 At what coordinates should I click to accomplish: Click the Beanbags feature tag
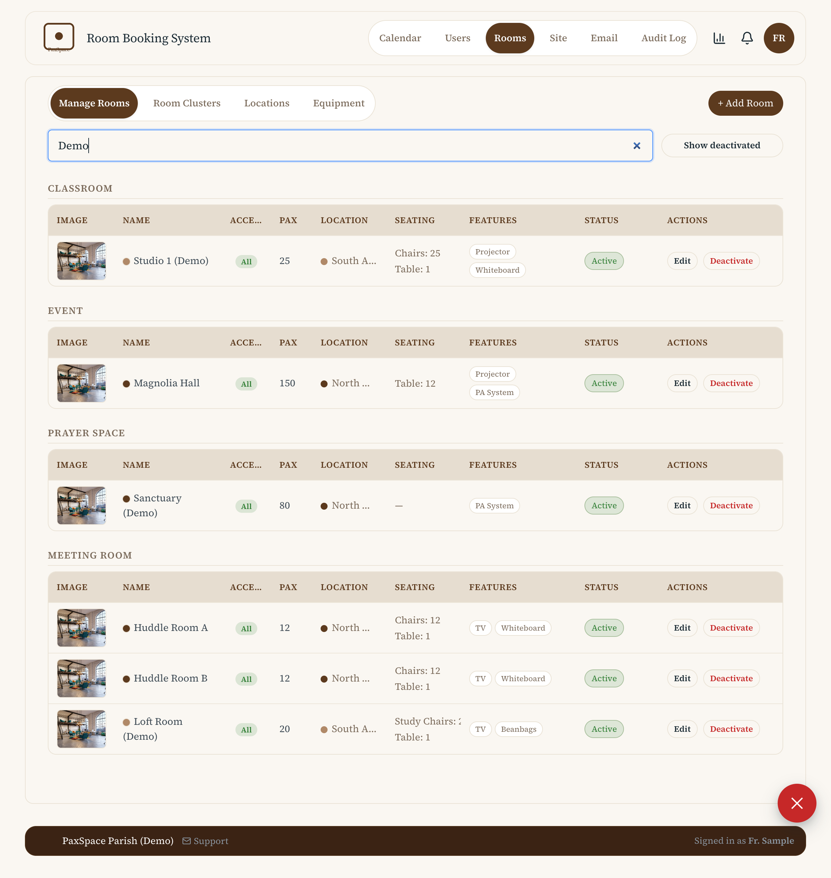pos(518,729)
